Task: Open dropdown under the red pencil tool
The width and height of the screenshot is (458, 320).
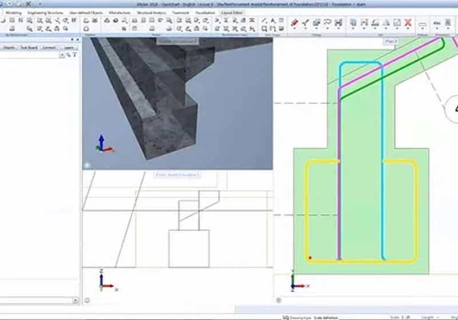Action: coord(294,29)
